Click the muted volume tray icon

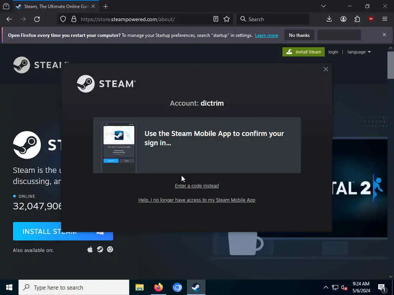[344, 287]
